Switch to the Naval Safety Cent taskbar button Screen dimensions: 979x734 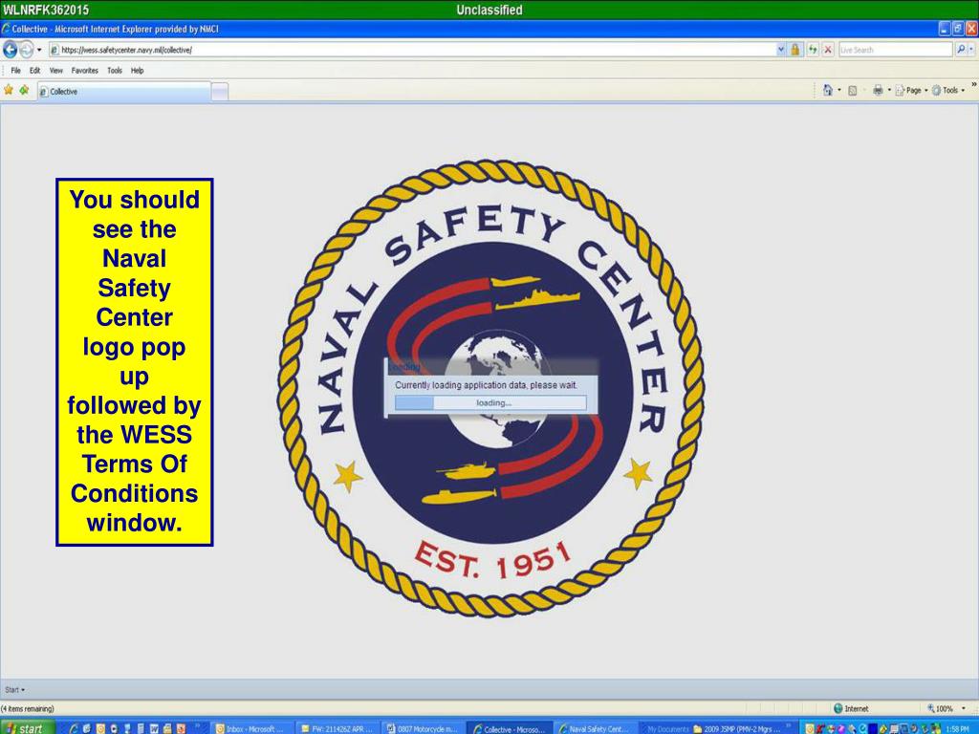tap(595, 728)
